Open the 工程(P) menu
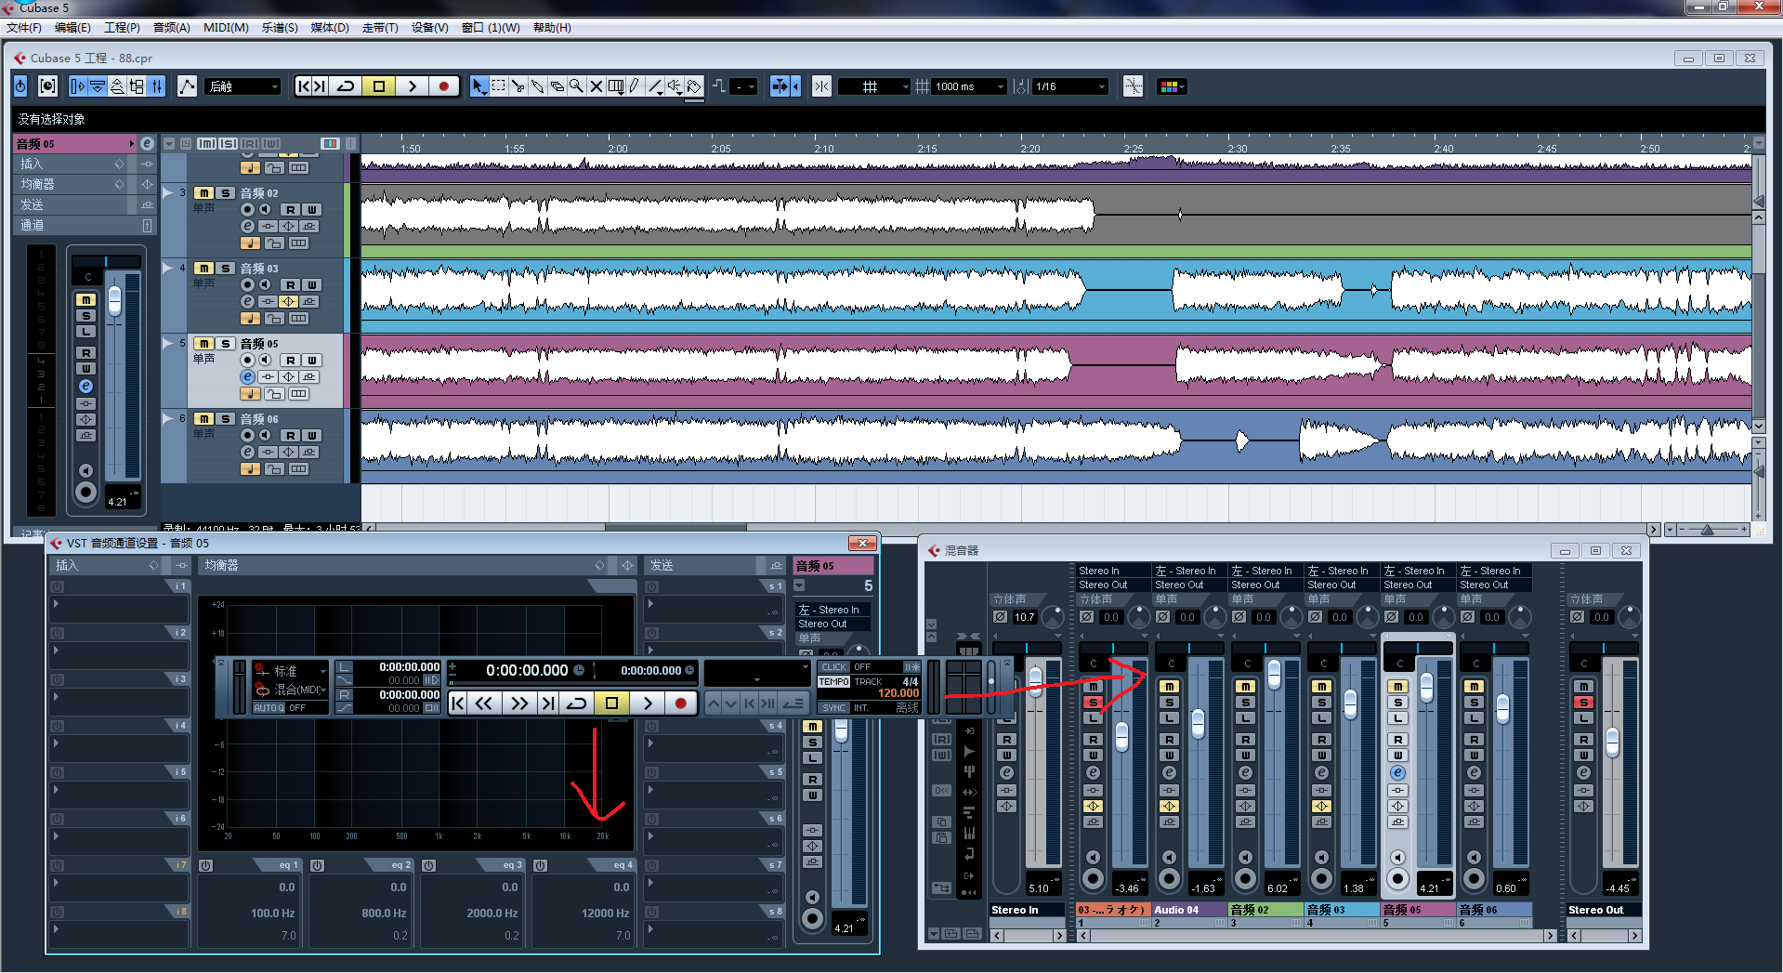This screenshot has width=1783, height=973. (x=122, y=28)
